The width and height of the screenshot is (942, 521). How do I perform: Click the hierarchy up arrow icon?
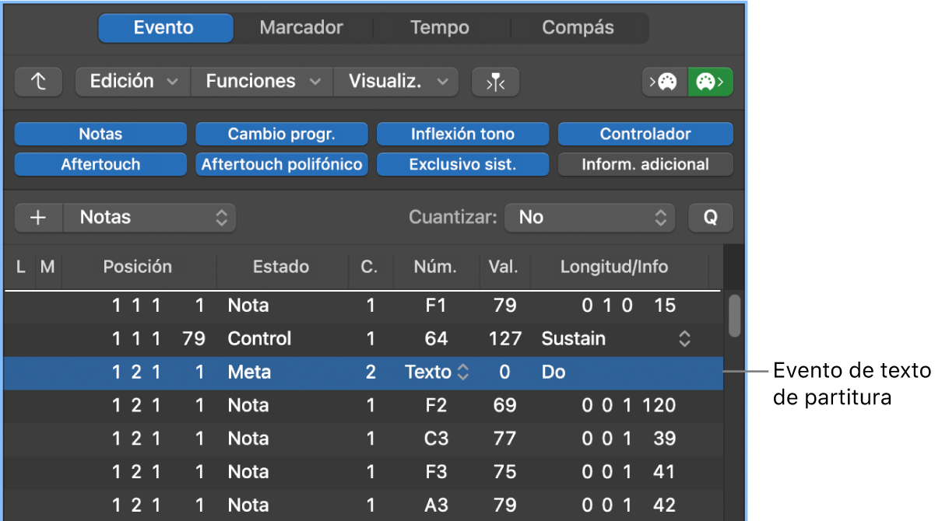click(x=38, y=81)
